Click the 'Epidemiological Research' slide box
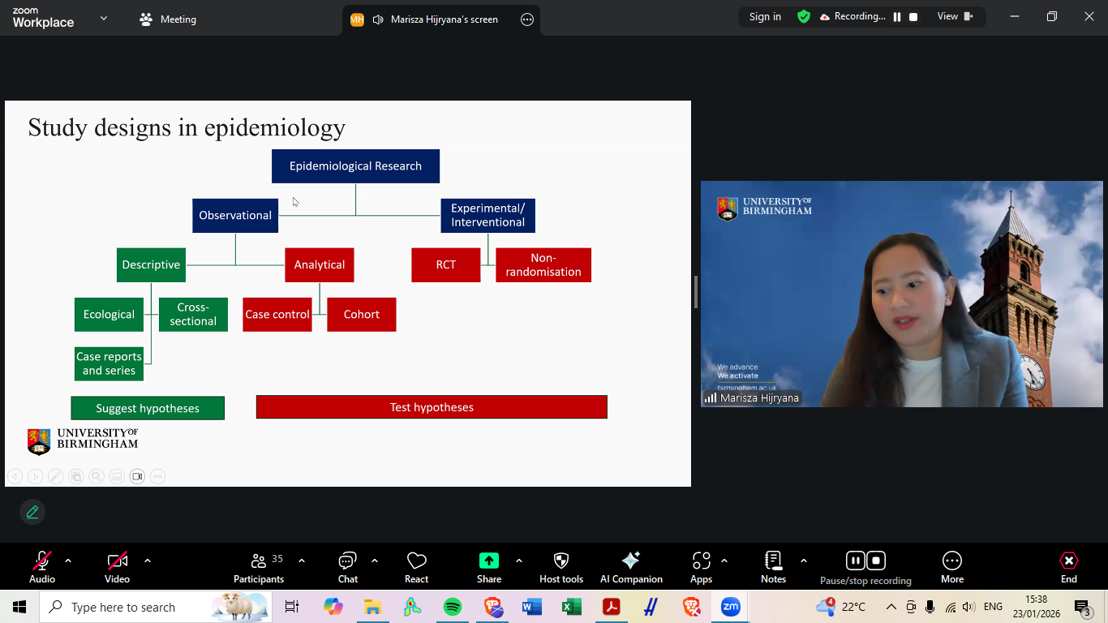 [x=355, y=165]
